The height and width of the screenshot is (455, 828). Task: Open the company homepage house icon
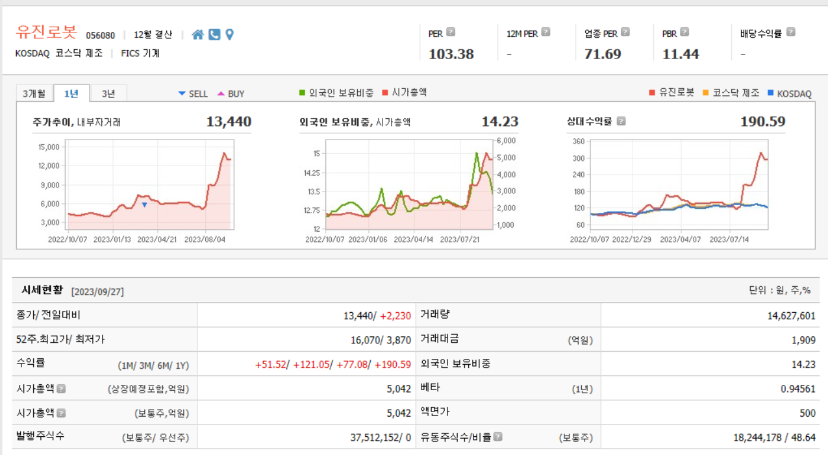click(x=197, y=34)
